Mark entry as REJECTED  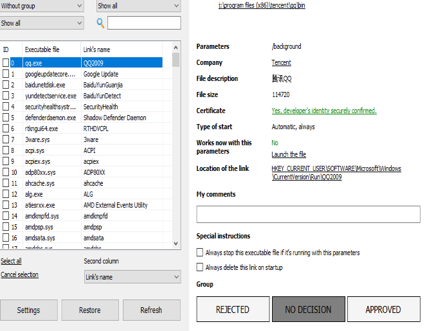232,309
